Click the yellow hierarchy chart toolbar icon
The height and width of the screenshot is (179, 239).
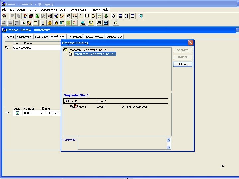point(62,16)
